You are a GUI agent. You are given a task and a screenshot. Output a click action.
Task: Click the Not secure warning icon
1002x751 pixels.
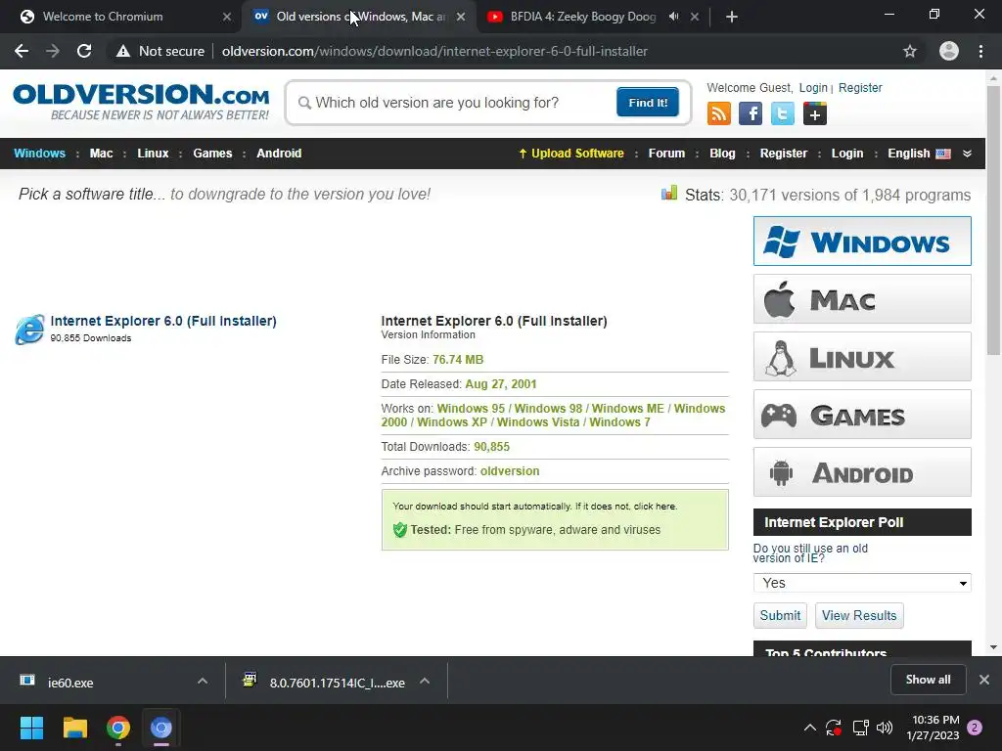tap(122, 51)
